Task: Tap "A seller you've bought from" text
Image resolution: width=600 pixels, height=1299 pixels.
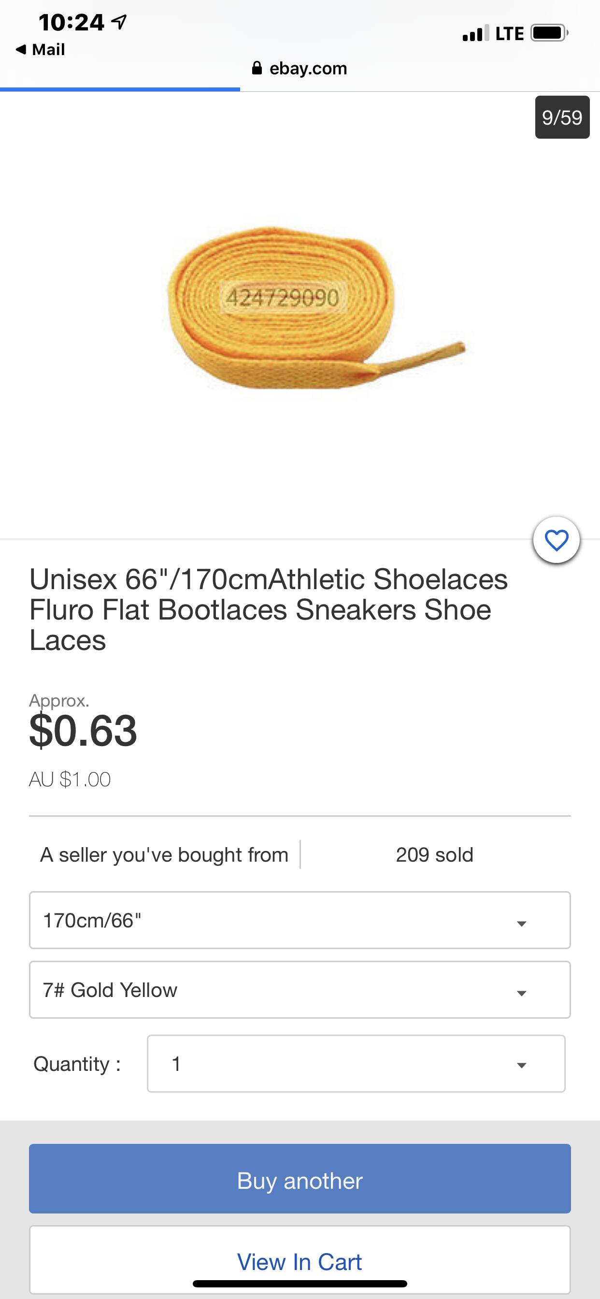Action: pyautogui.click(x=164, y=855)
